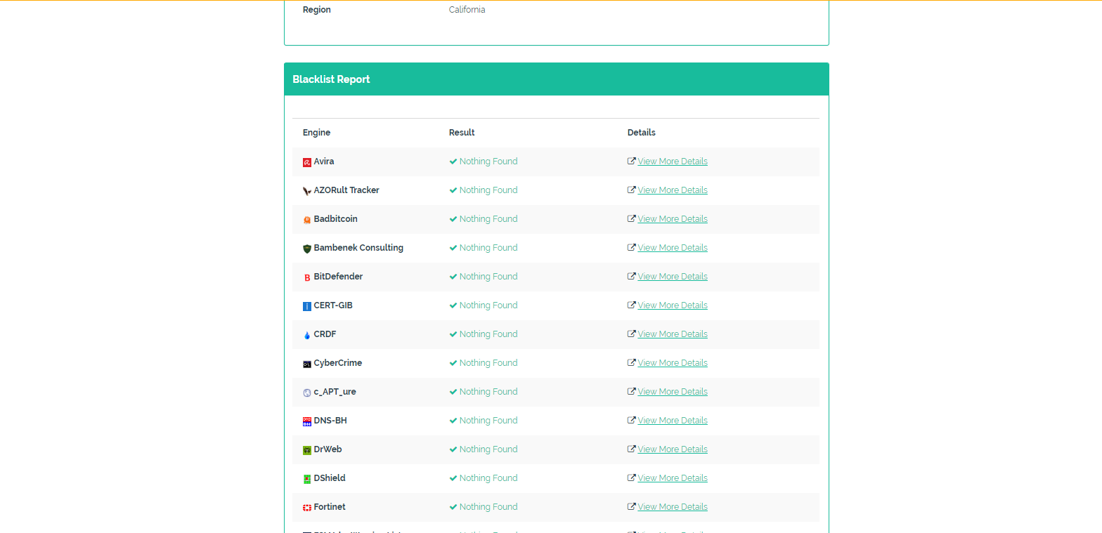The image size is (1102, 533).
Task: Click the Result column header
Action: click(x=462, y=133)
